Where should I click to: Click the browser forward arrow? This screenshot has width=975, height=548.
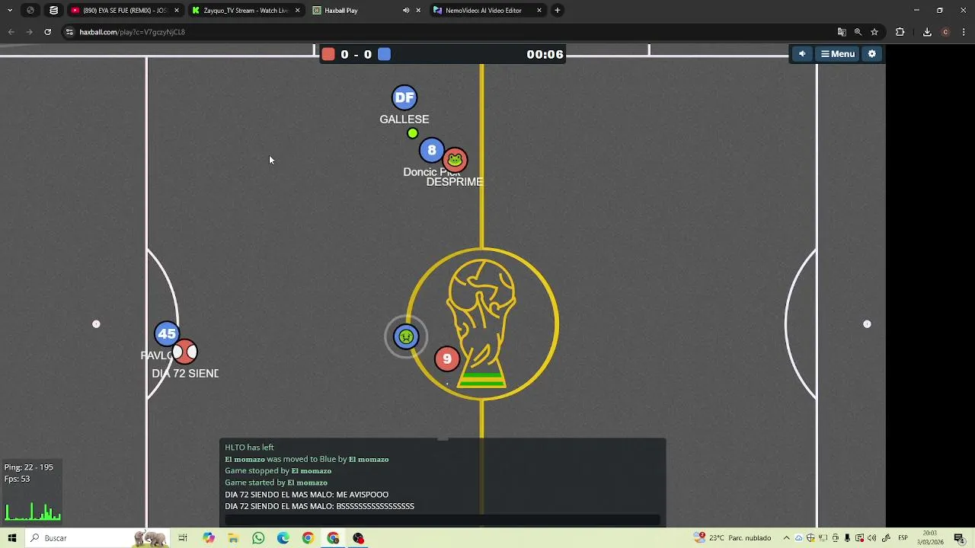point(29,32)
